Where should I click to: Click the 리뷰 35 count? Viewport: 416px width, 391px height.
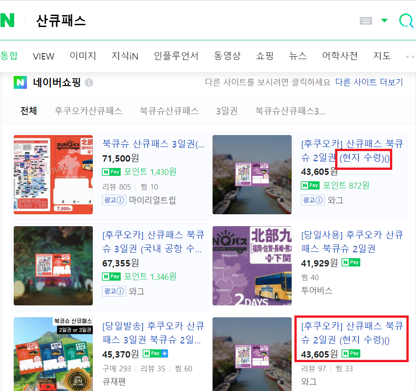pyautogui.click(x=153, y=369)
